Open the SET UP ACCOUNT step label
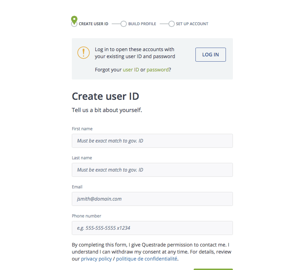283x270 pixels. (192, 24)
